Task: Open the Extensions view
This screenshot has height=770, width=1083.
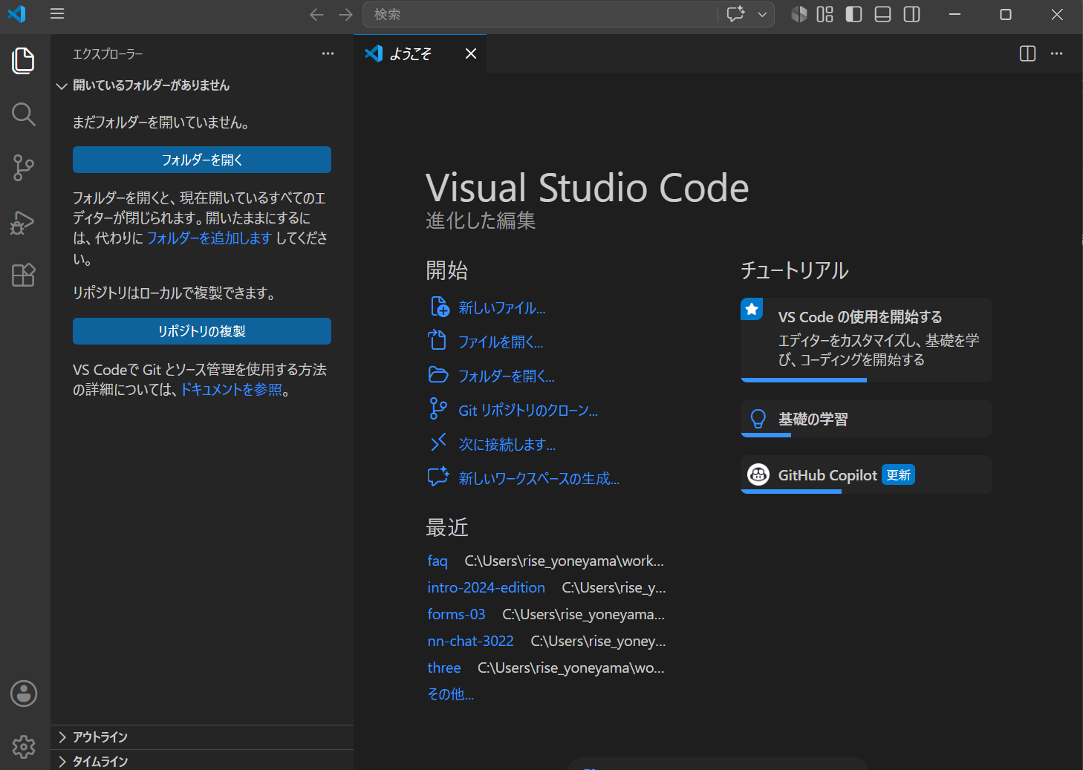Action: (24, 275)
